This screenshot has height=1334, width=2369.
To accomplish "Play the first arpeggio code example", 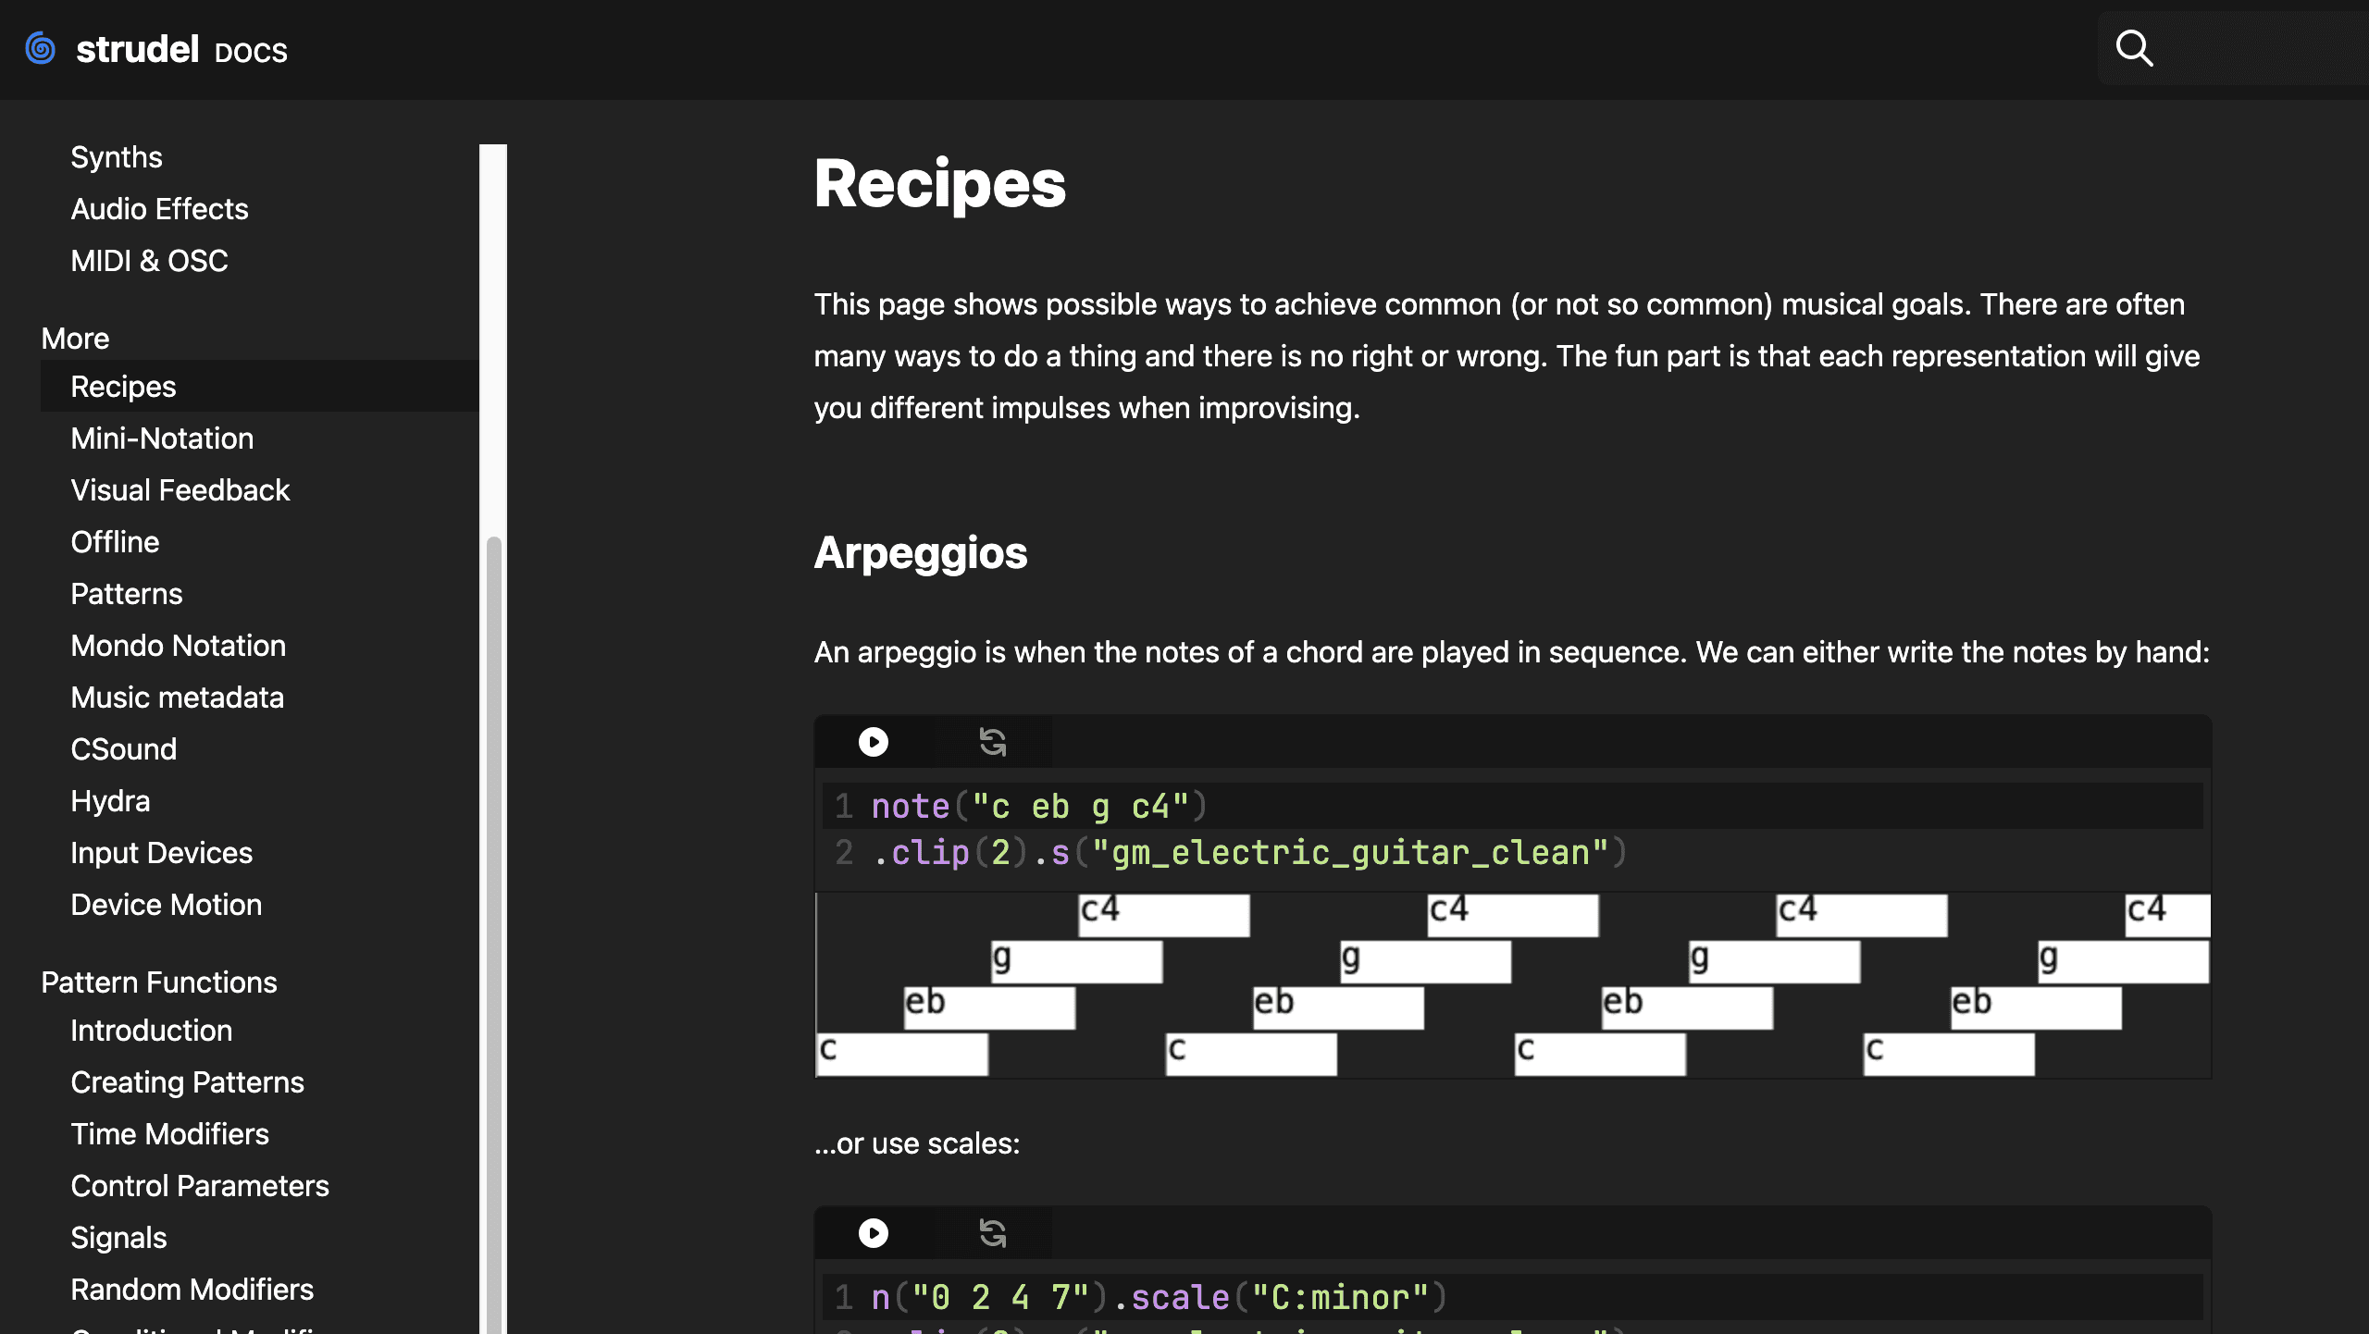I will pos(873,741).
